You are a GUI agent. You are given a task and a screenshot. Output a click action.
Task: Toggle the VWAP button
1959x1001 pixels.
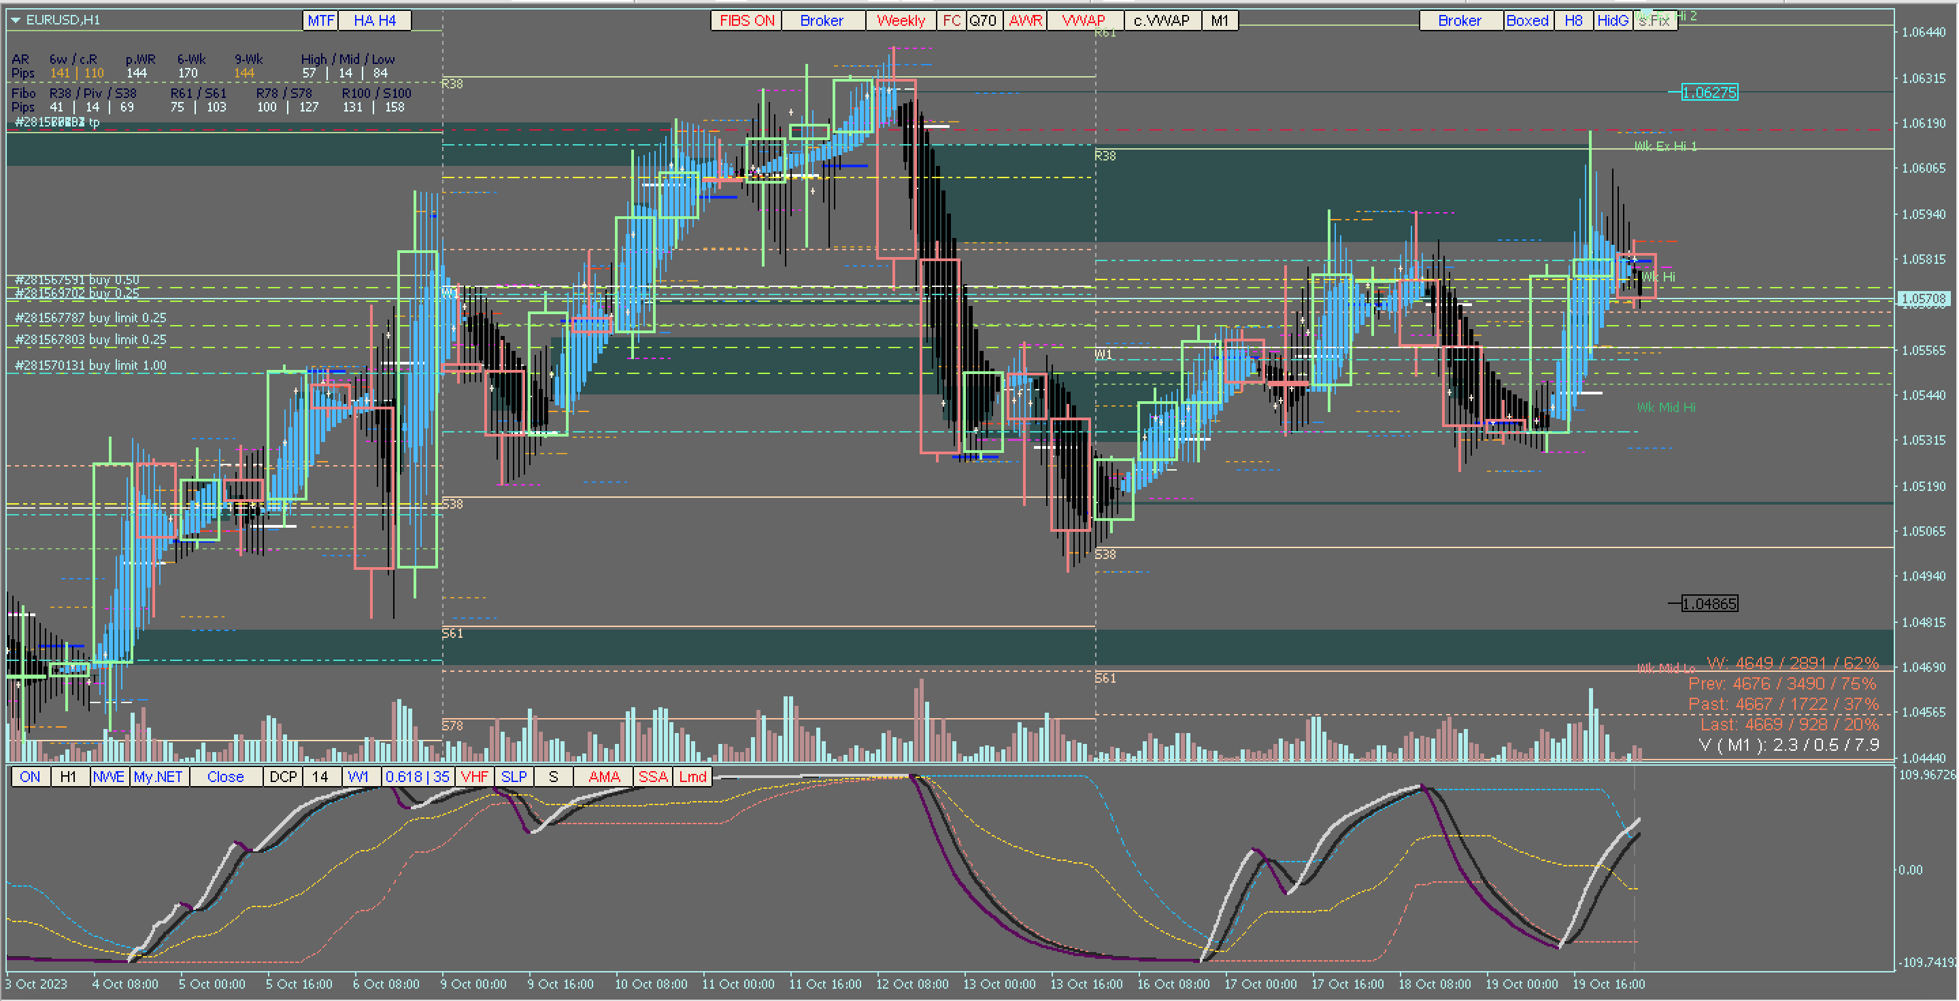[x=1084, y=20]
